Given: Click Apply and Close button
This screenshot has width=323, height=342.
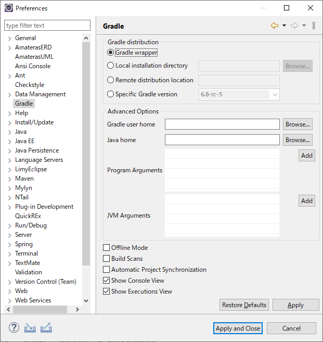Looking at the screenshot, I should [238, 328].
